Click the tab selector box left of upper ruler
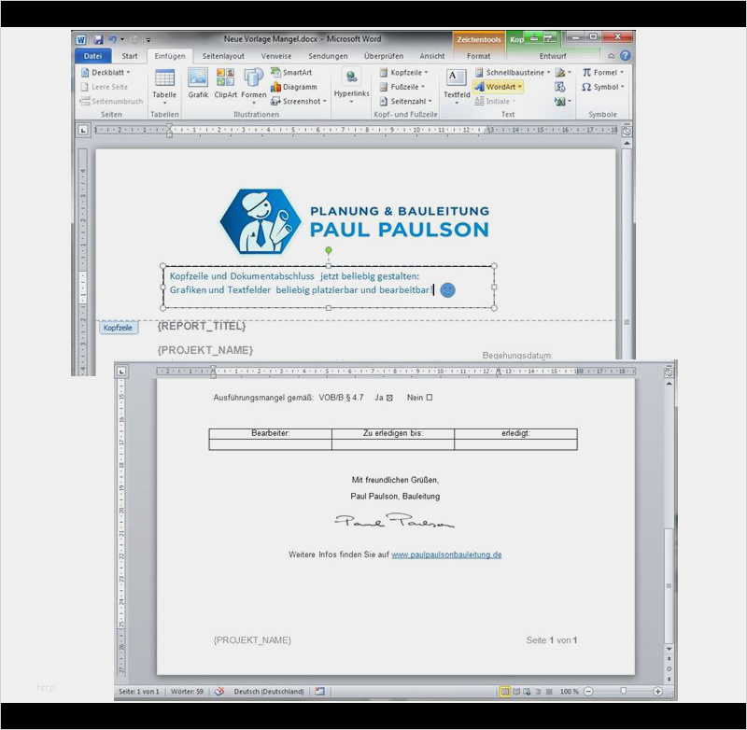Viewport: 747px width, 730px height. (x=83, y=130)
